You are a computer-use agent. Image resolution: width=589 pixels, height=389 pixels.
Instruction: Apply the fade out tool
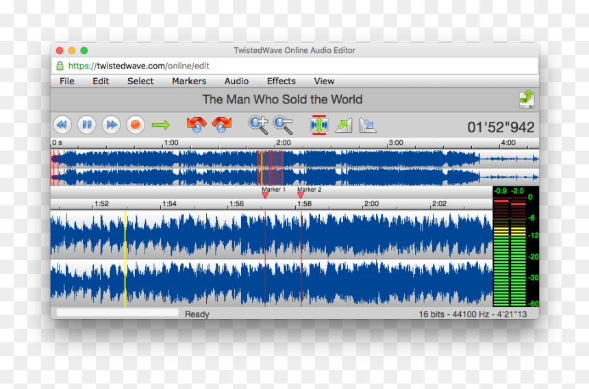tap(368, 125)
